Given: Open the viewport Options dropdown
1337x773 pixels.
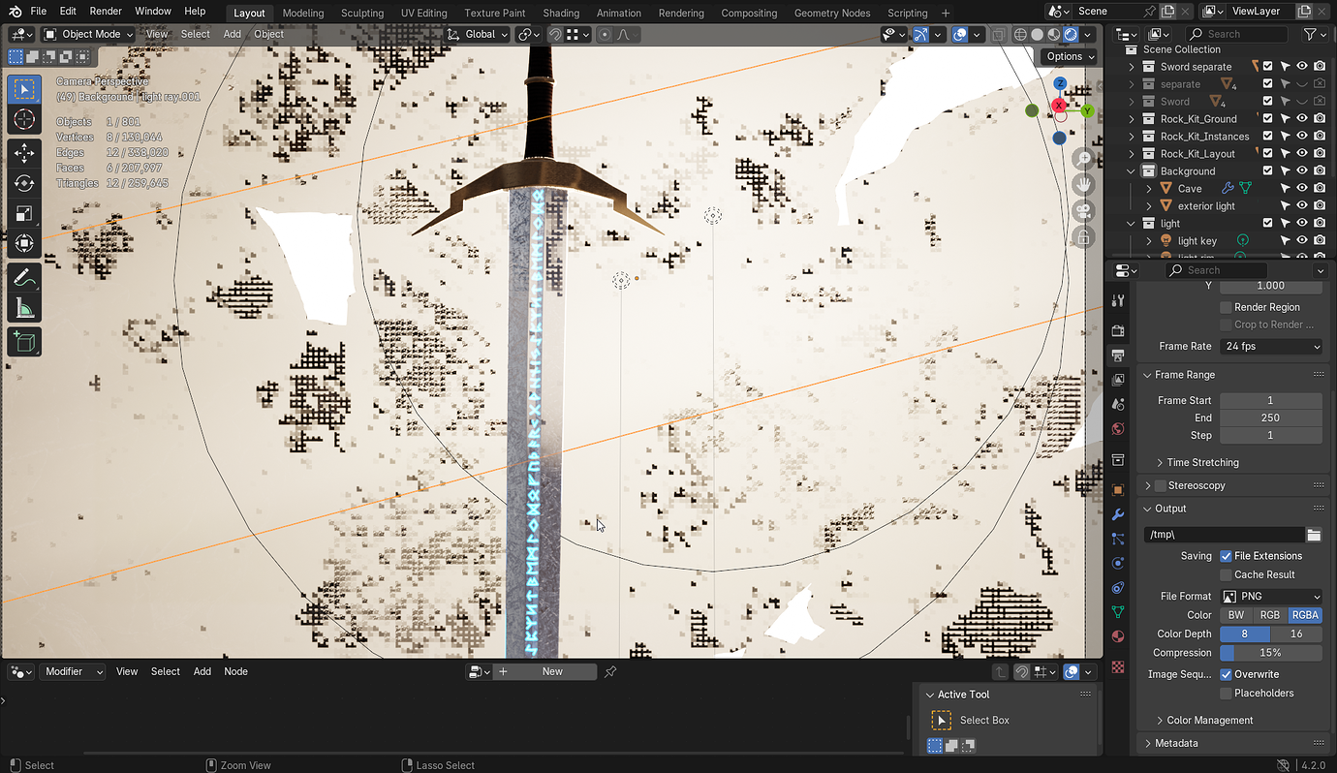Looking at the screenshot, I should [1070, 56].
